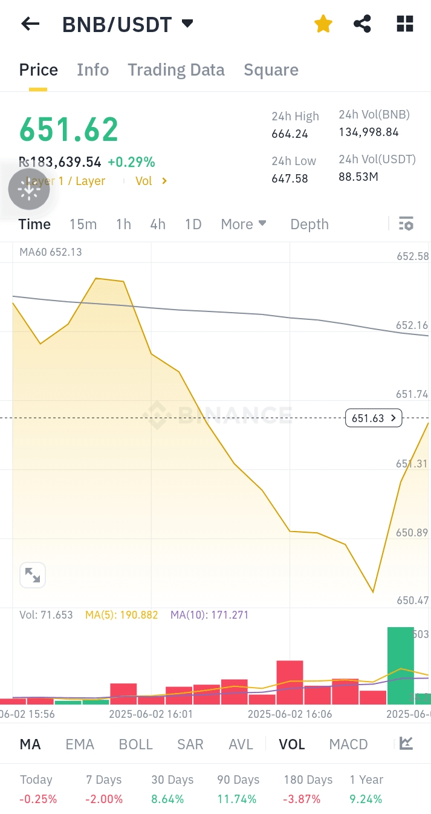Select the 15m interval
This screenshot has height=814, width=431.
(83, 224)
